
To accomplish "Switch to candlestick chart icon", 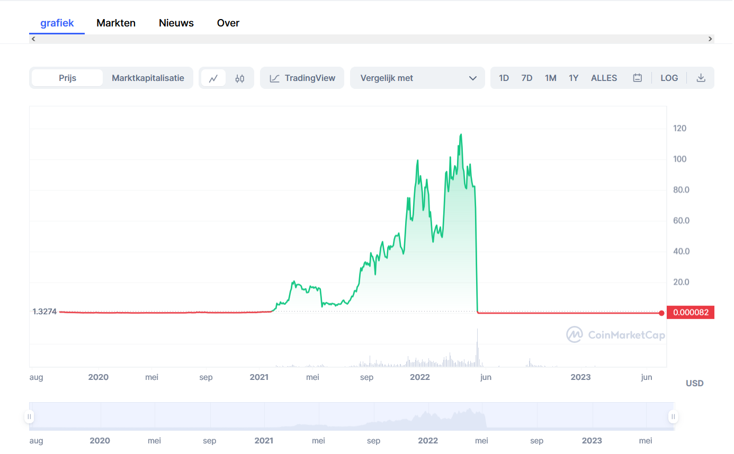I will [240, 78].
